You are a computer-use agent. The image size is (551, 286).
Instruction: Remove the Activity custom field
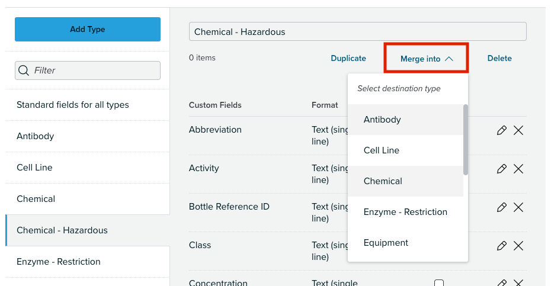tap(518, 169)
